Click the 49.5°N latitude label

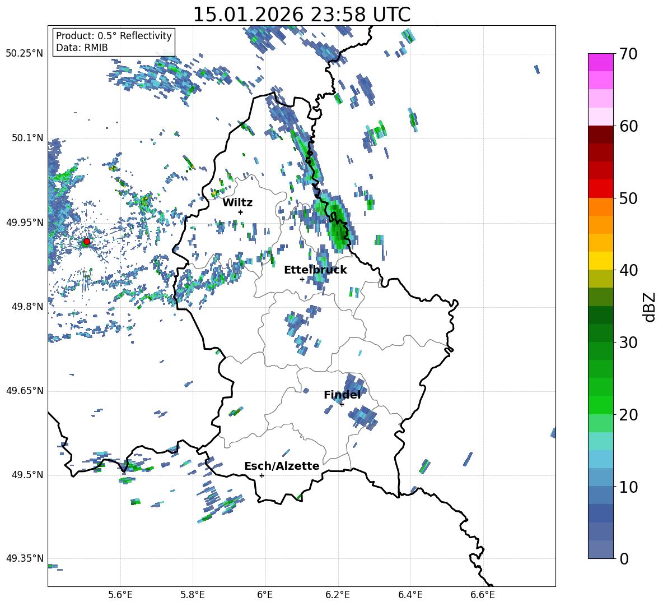(x=27, y=475)
